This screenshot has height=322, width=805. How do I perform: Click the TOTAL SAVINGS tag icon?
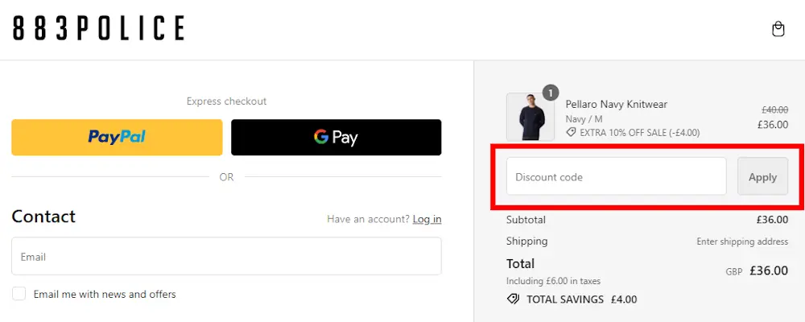(513, 299)
